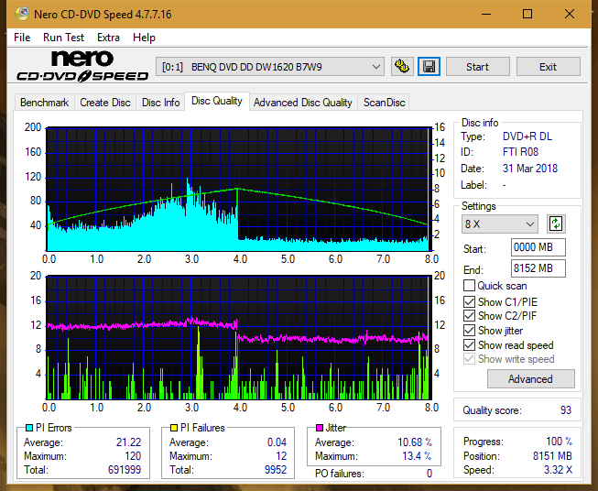
Task: Switch to the Create Disc tab
Action: 105,103
